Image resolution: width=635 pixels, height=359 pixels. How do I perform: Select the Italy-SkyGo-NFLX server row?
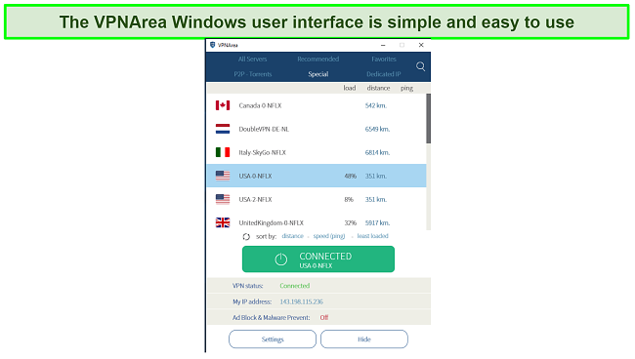(x=317, y=152)
